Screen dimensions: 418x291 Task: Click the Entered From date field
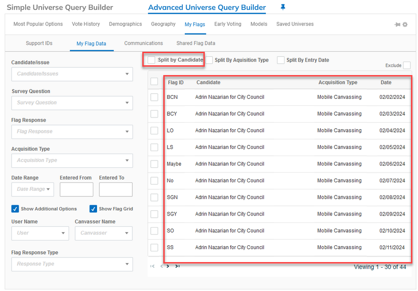click(76, 189)
